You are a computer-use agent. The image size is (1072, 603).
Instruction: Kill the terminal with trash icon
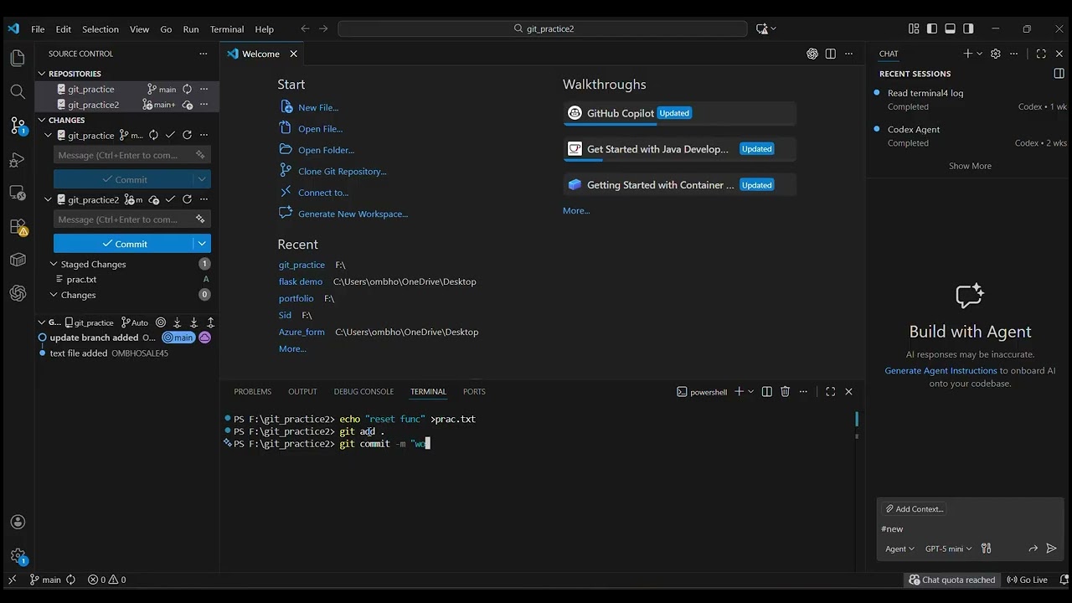click(x=785, y=391)
